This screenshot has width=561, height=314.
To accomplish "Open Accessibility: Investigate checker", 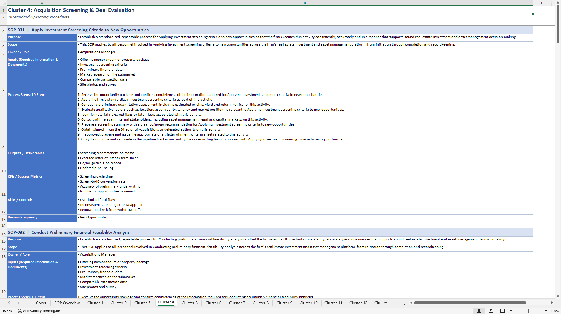I will point(39,311).
